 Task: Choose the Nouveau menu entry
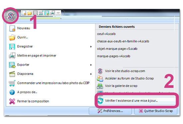pyautogui.click(x=24, y=28)
